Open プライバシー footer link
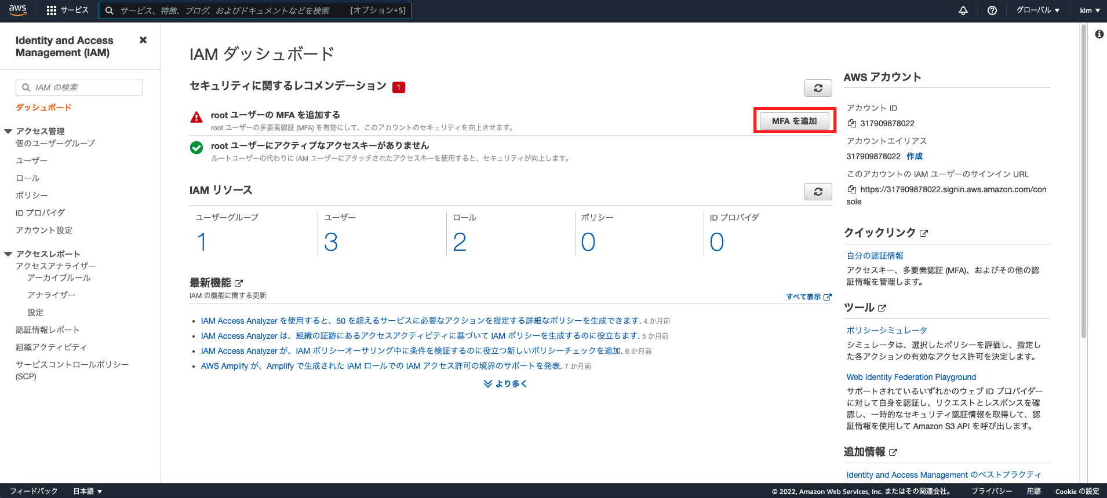Screen dimensions: 1107x498 [992, 491]
